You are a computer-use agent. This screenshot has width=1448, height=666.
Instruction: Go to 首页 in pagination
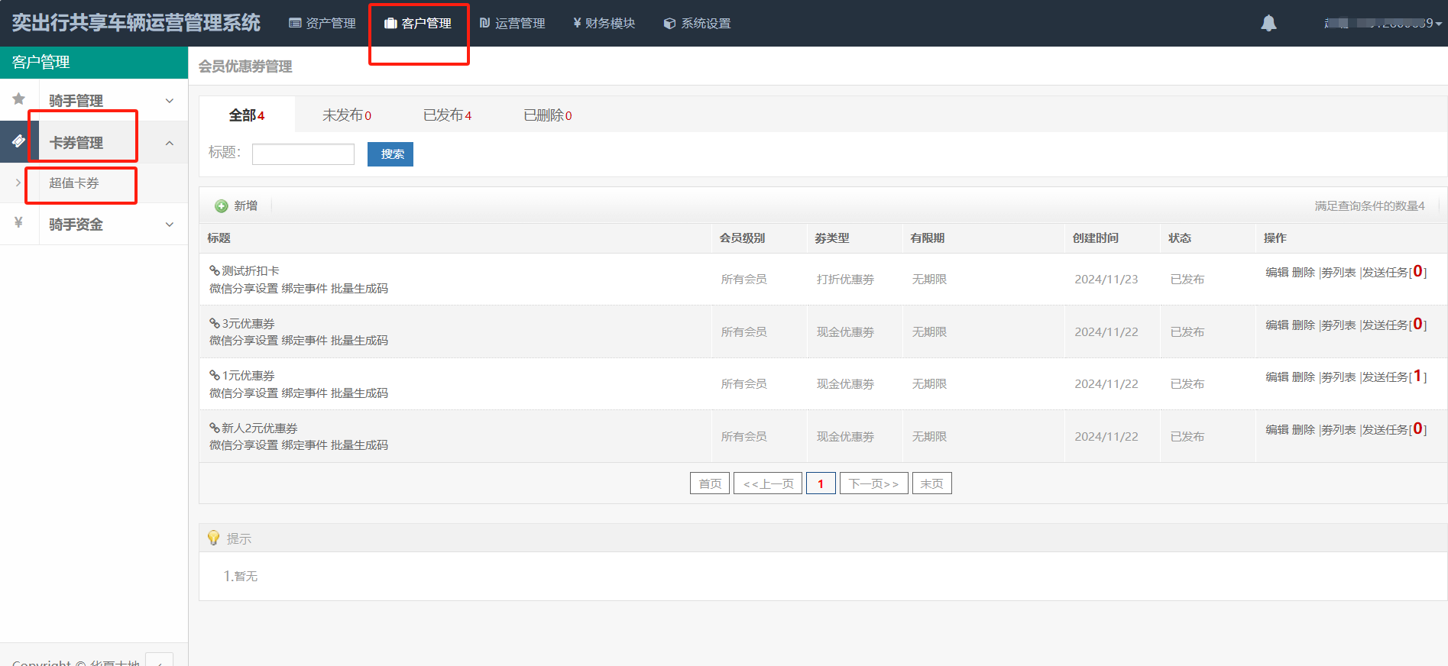(710, 483)
